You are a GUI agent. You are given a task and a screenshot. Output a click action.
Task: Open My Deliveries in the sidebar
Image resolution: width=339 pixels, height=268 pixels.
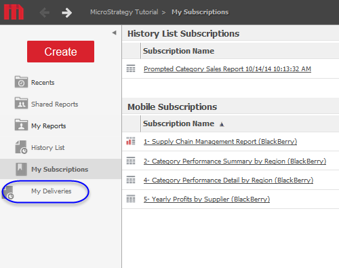52,191
